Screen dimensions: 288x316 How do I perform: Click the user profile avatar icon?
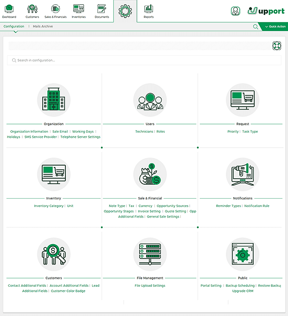tap(236, 11)
